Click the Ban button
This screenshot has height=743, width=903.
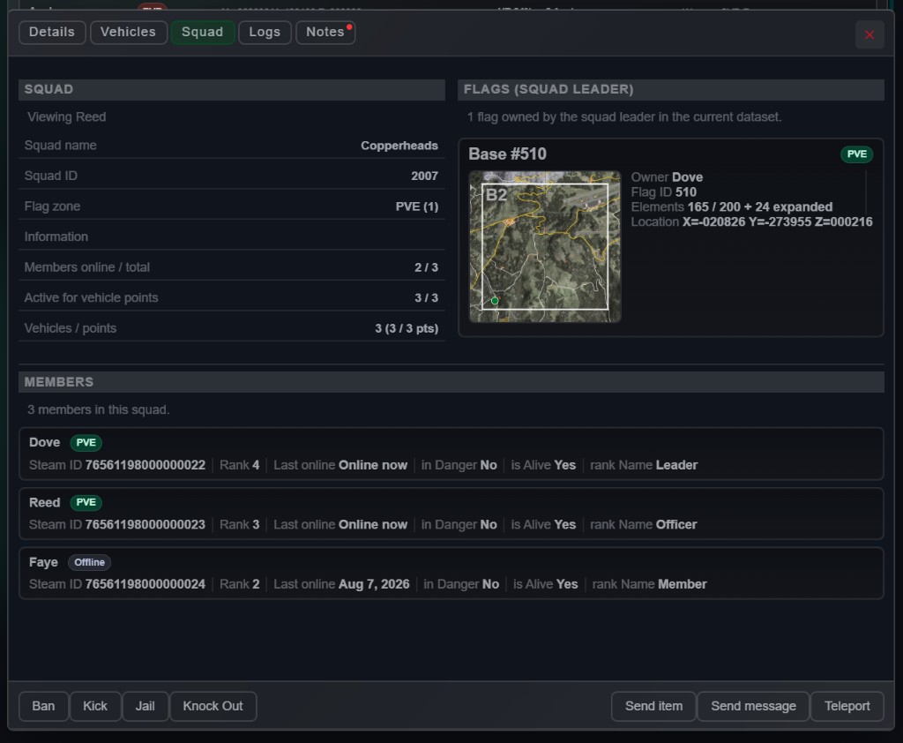[43, 706]
